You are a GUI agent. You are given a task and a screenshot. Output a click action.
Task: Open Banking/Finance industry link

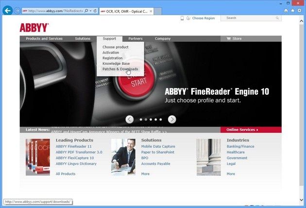(240, 146)
